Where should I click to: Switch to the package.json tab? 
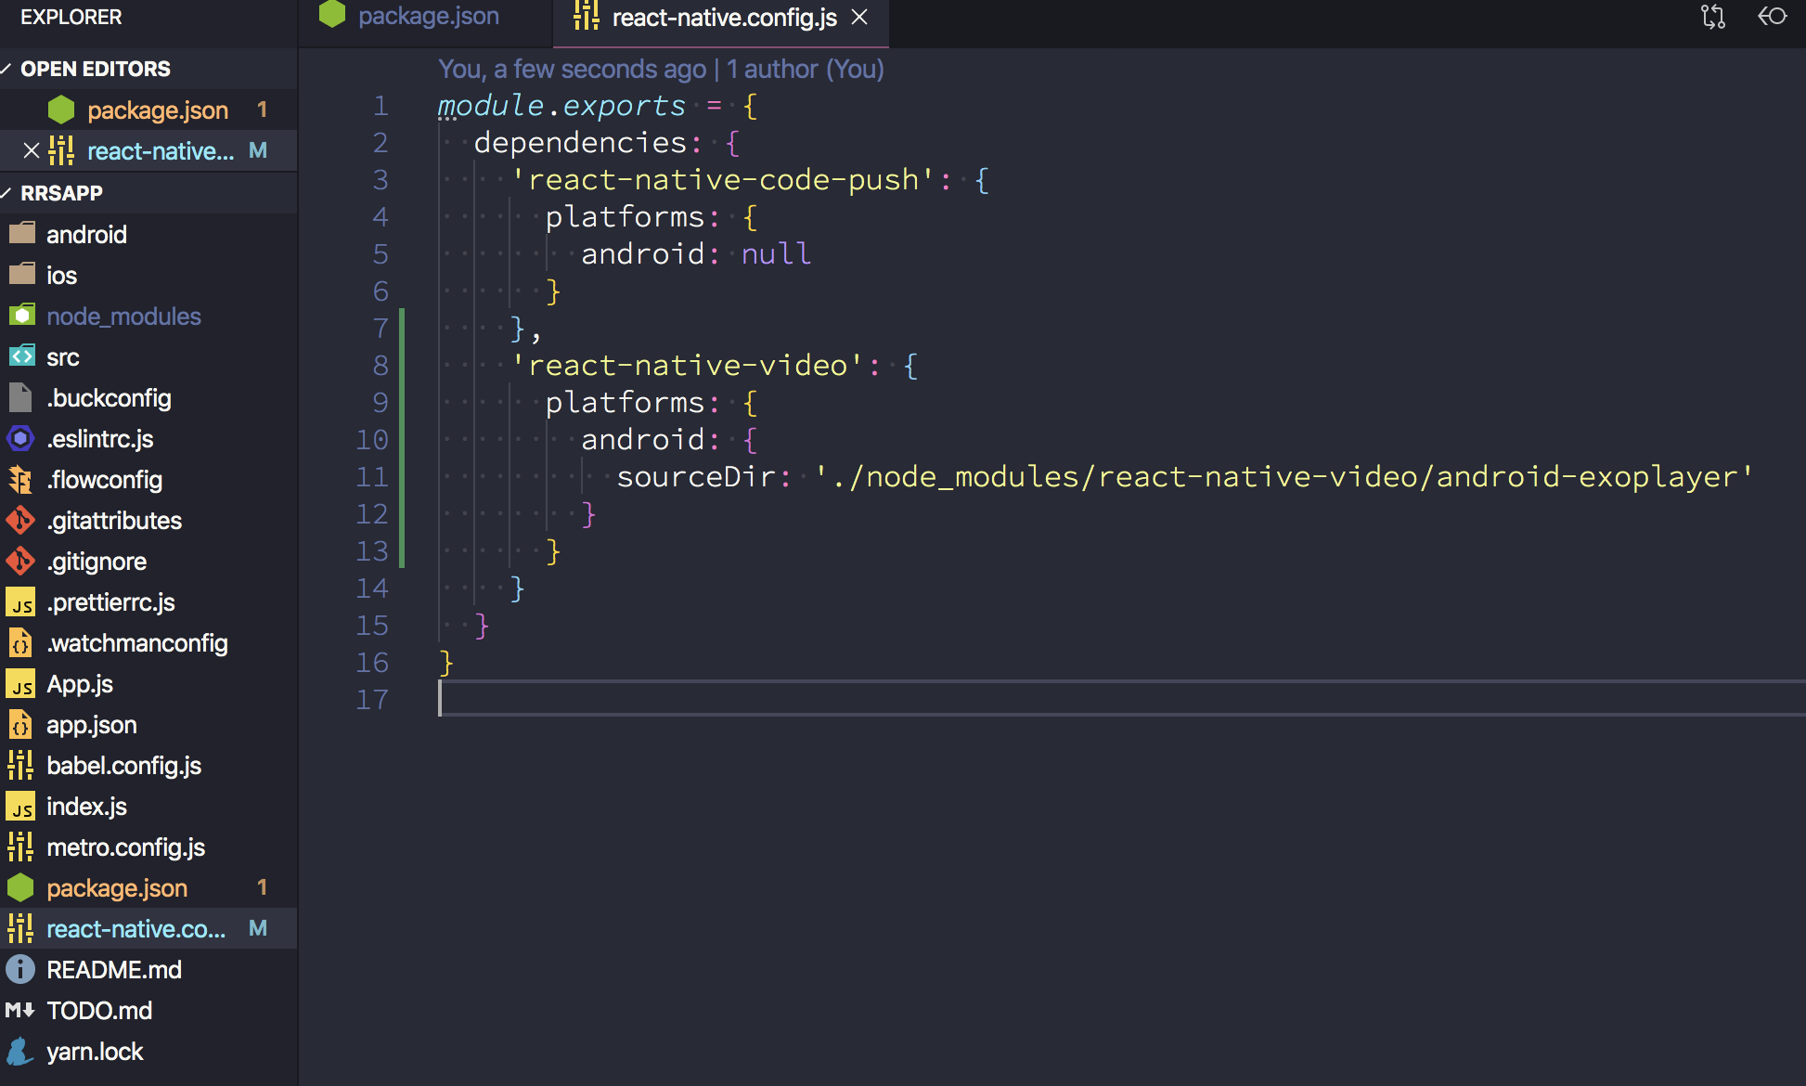click(427, 16)
